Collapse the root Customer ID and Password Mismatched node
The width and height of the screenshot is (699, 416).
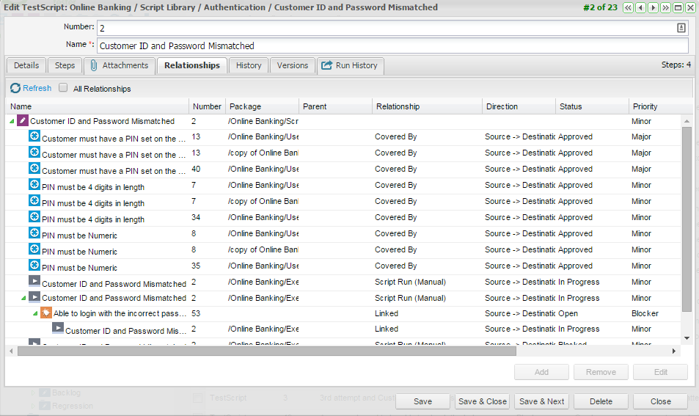coord(12,122)
